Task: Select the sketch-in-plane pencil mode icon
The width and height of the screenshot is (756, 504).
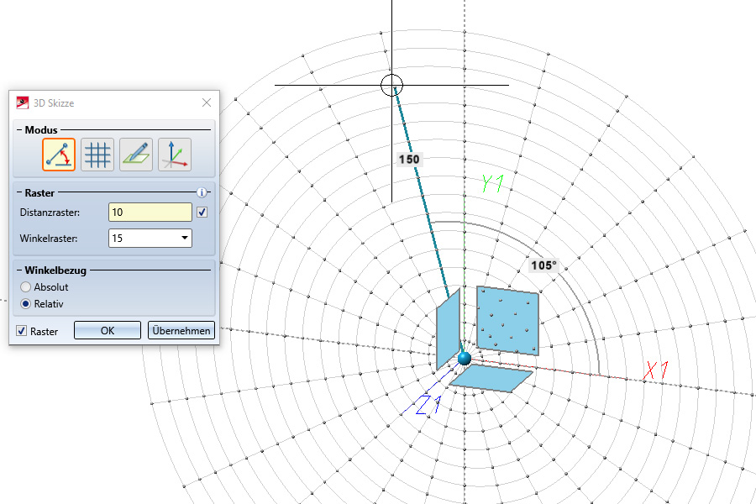Action: (x=136, y=155)
